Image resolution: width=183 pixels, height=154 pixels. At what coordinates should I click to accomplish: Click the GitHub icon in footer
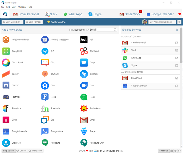pos(179,151)
